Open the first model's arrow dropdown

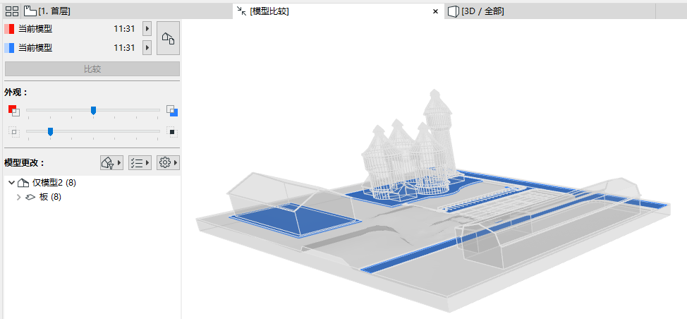[147, 30]
